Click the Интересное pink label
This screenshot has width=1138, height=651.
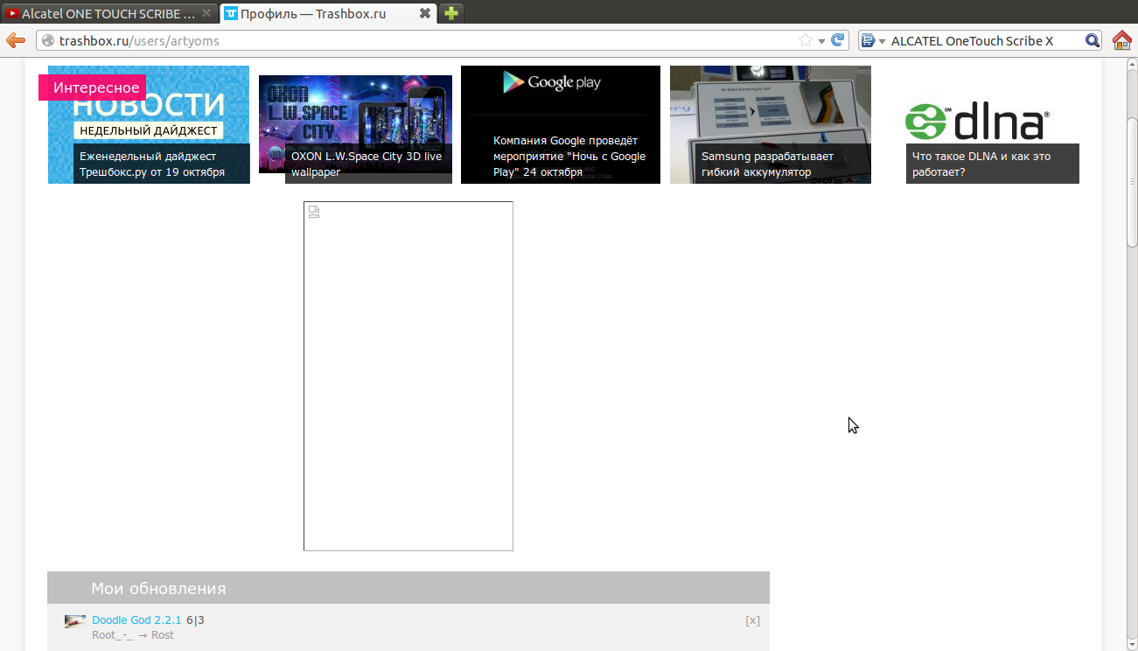96,87
